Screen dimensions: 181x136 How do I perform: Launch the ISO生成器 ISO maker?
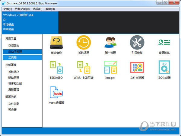point(164,70)
